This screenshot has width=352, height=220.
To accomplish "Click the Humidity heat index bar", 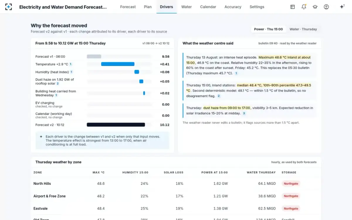I will (x=137, y=72).
